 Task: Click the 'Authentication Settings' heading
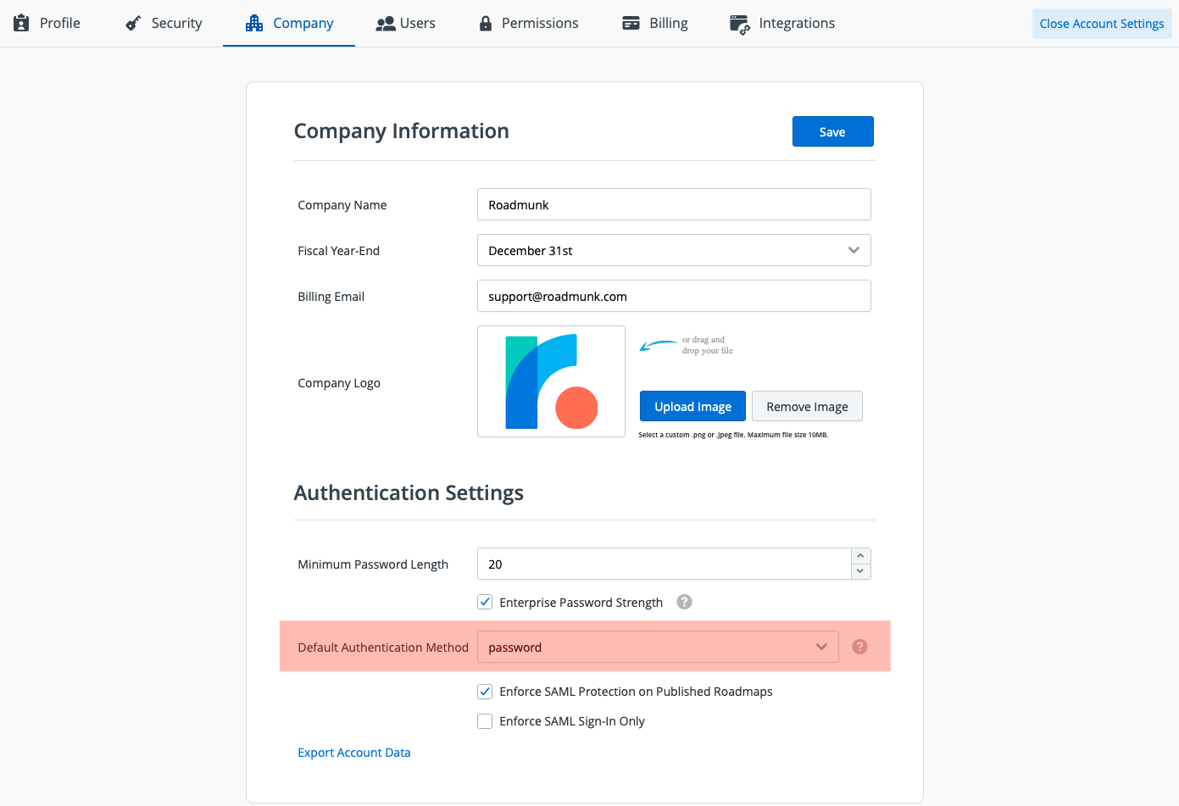click(x=409, y=492)
